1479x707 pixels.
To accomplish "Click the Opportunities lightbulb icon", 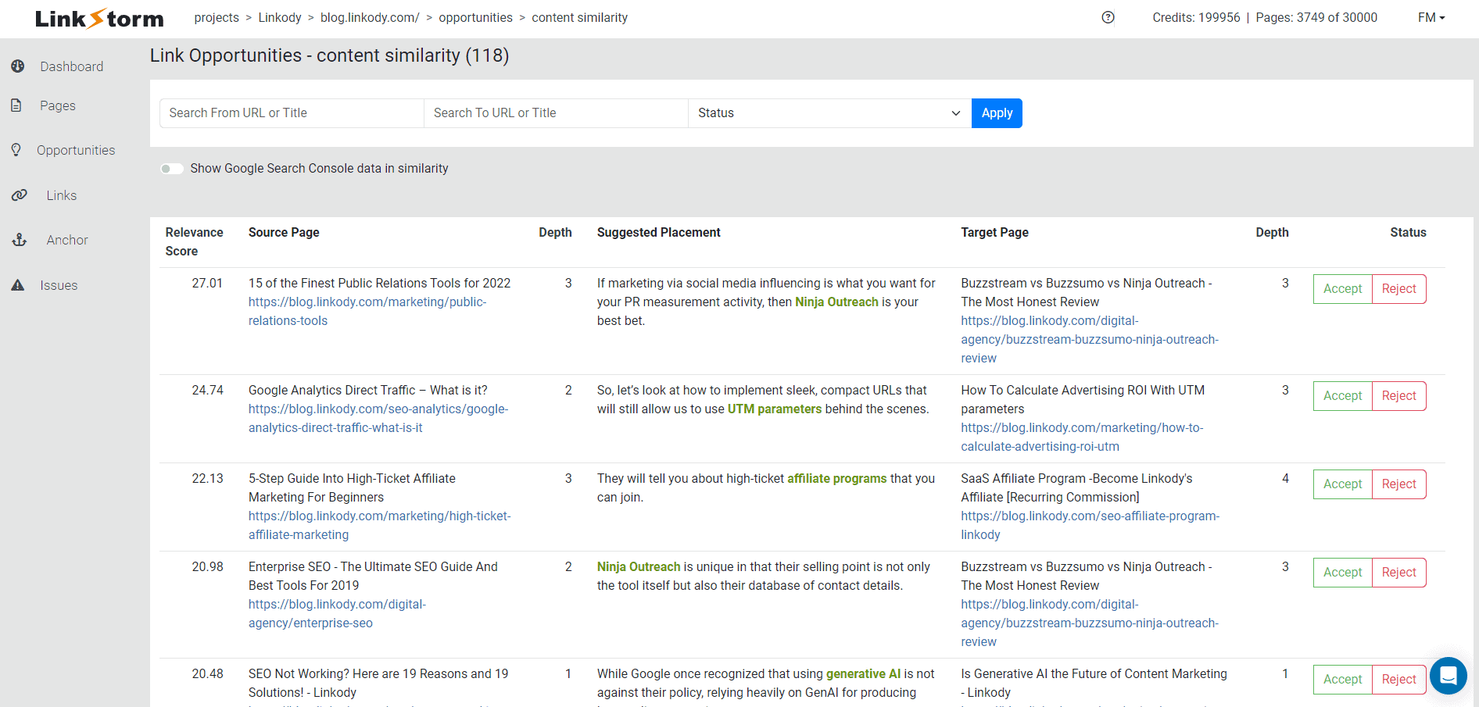I will point(17,150).
